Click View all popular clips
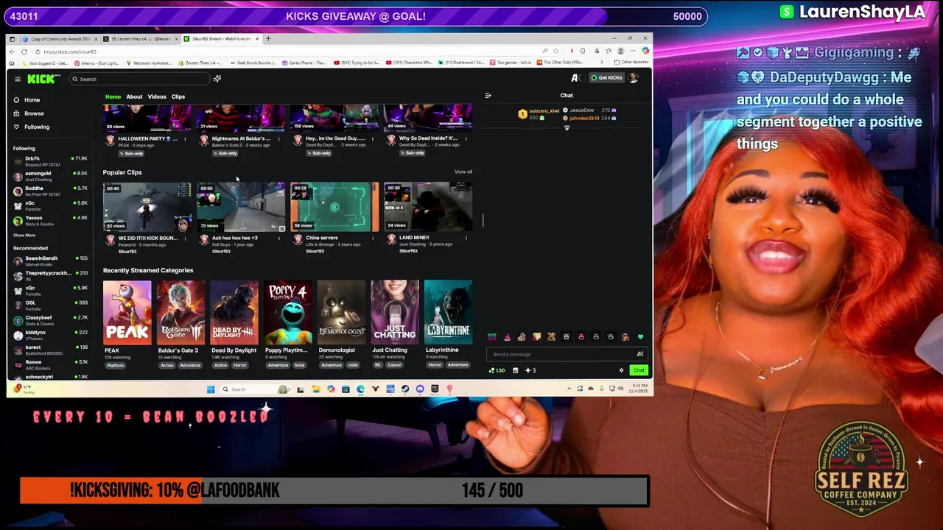The height and width of the screenshot is (530, 943). tap(463, 172)
